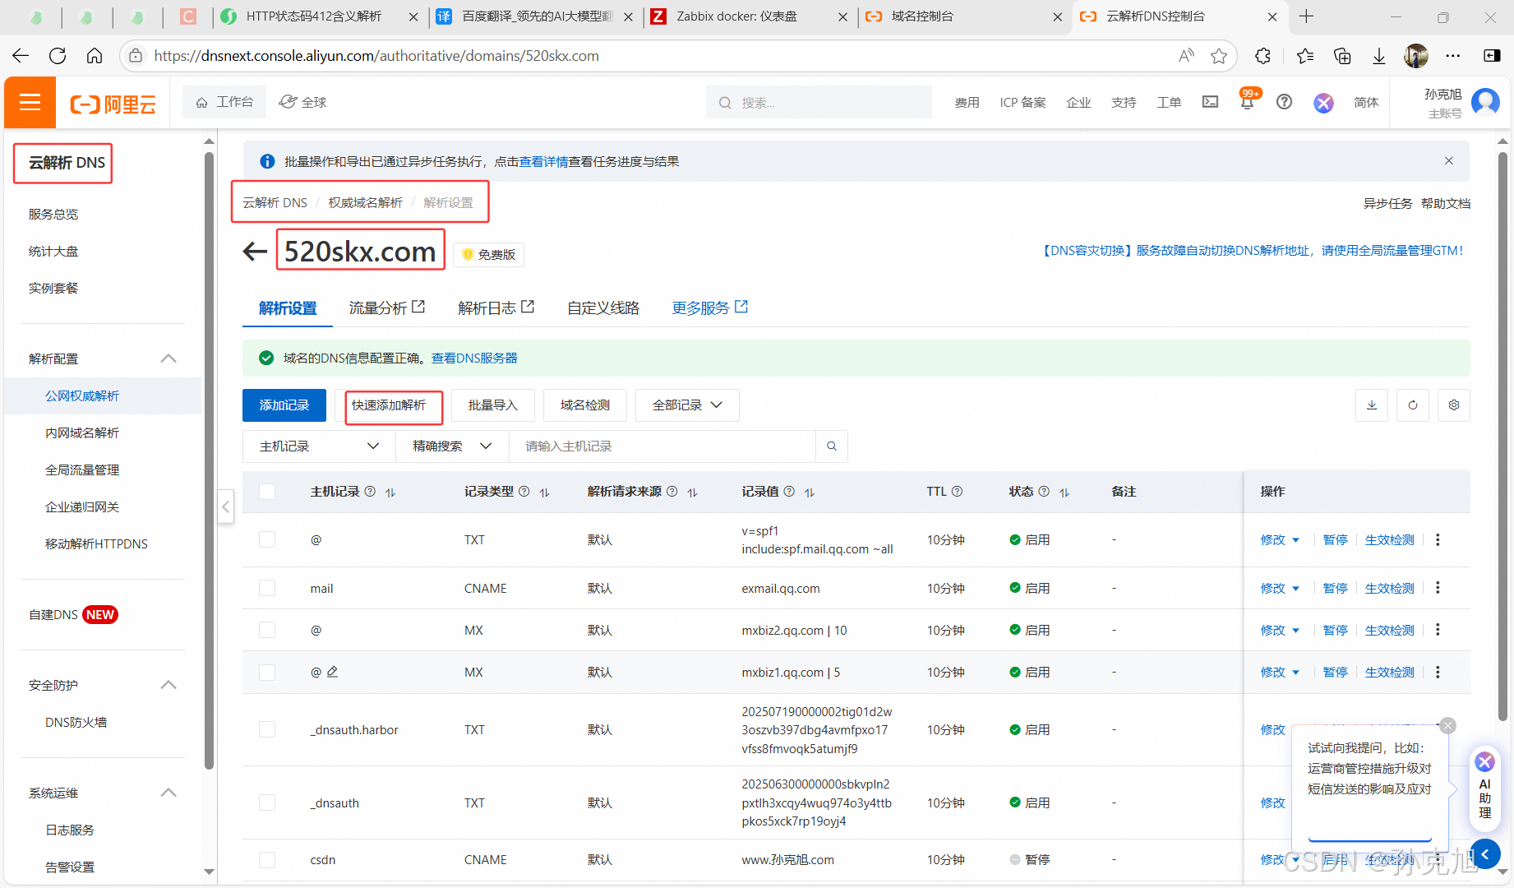The height and width of the screenshot is (888, 1514).
Task: Expand the AI 助理 side panel arrow
Action: [1485, 854]
